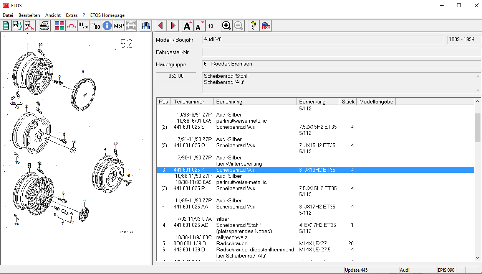Open the ETOS Homepage menu item
Image resolution: width=482 pixels, height=274 pixels.
point(107,15)
